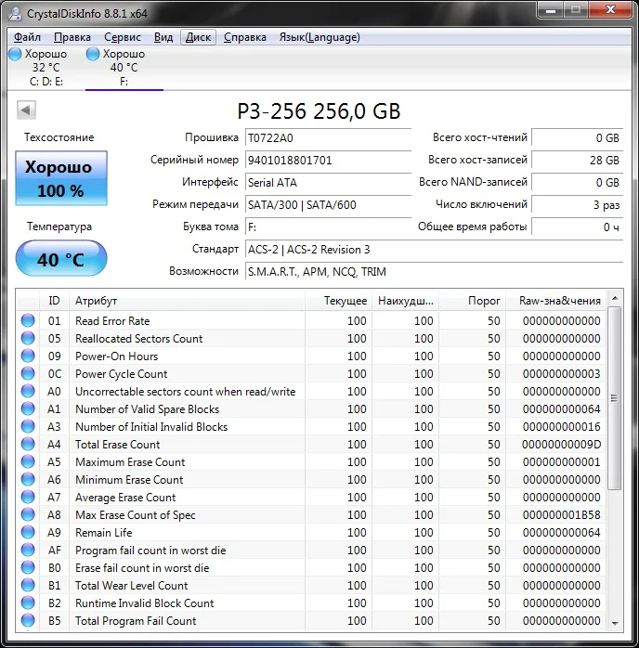Click the 40 °C temperature button
The image size is (639, 648).
click(x=61, y=259)
